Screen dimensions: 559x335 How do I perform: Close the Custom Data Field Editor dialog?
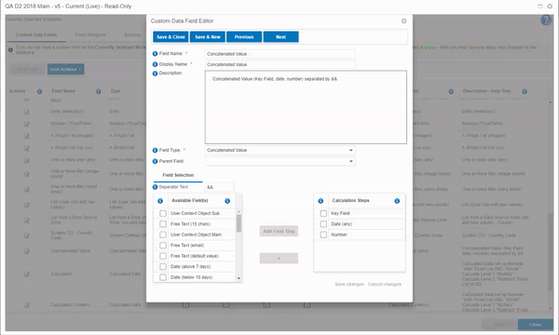pyautogui.click(x=404, y=21)
